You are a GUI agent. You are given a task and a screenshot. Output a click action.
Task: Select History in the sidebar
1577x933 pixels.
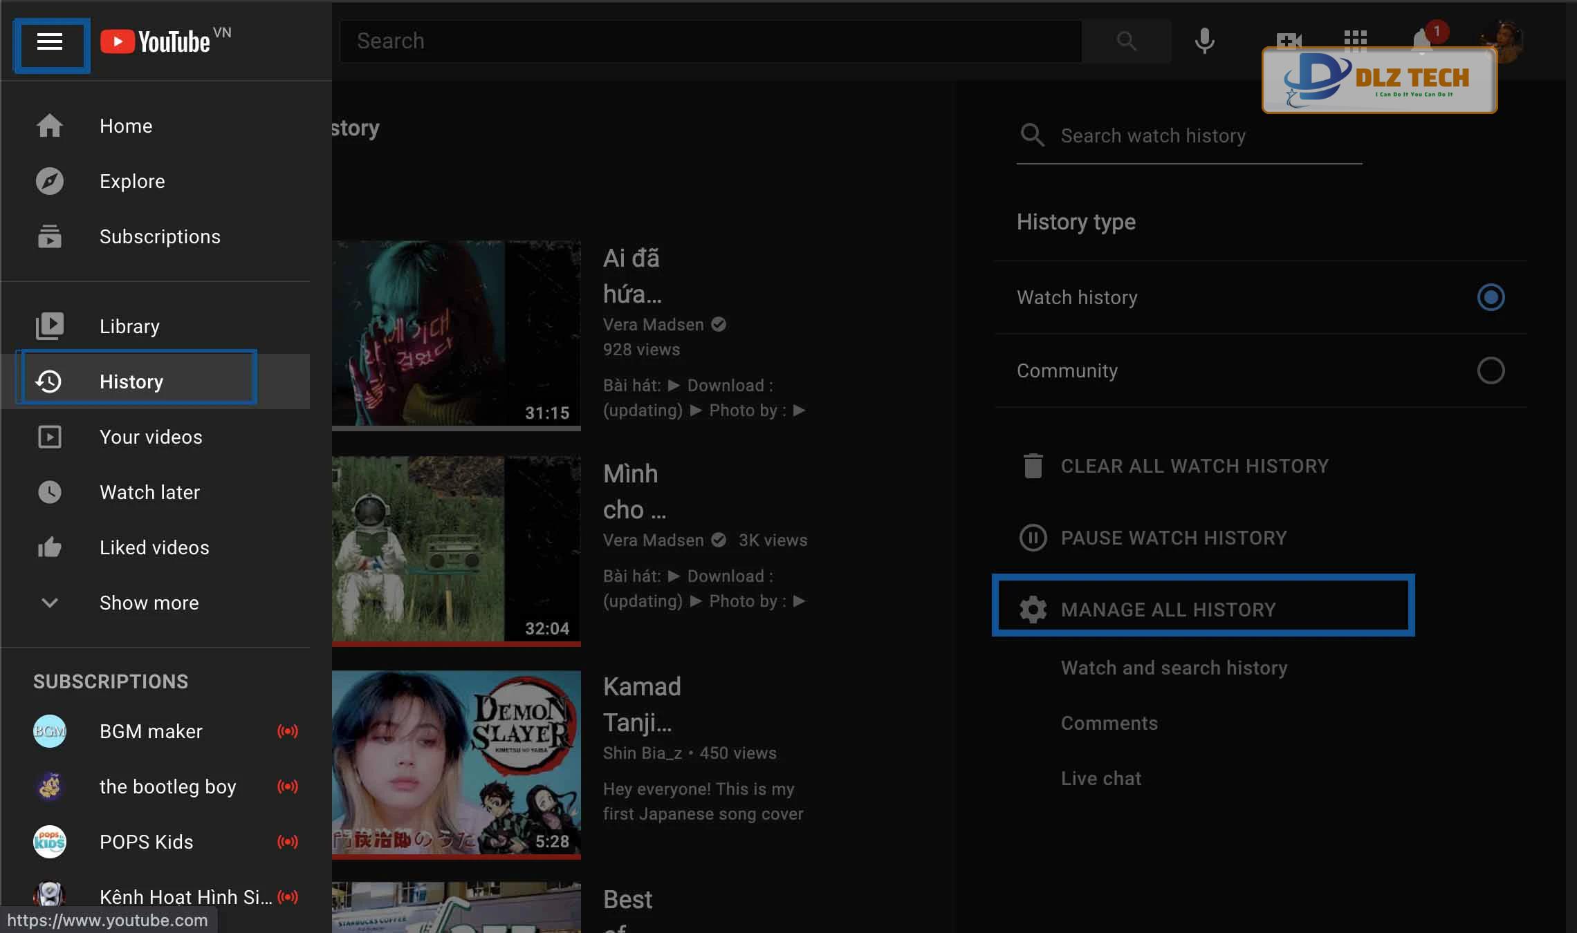[156, 381]
